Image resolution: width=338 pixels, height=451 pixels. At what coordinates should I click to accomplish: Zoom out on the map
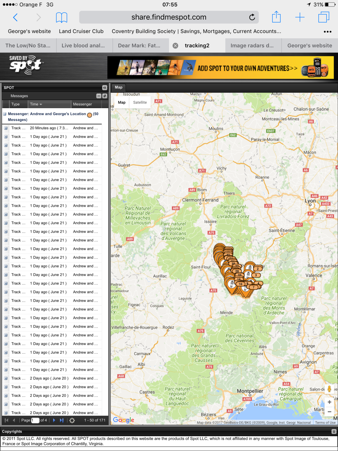pyautogui.click(x=329, y=412)
